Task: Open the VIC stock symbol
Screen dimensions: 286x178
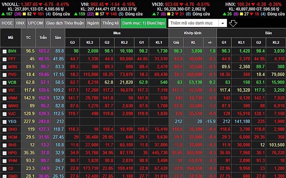Action: click(12, 90)
